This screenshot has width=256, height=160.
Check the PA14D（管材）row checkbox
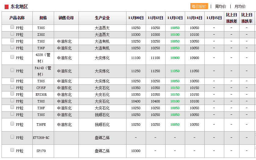12,70
